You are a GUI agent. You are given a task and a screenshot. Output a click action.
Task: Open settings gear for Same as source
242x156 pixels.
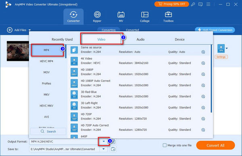click(203, 52)
